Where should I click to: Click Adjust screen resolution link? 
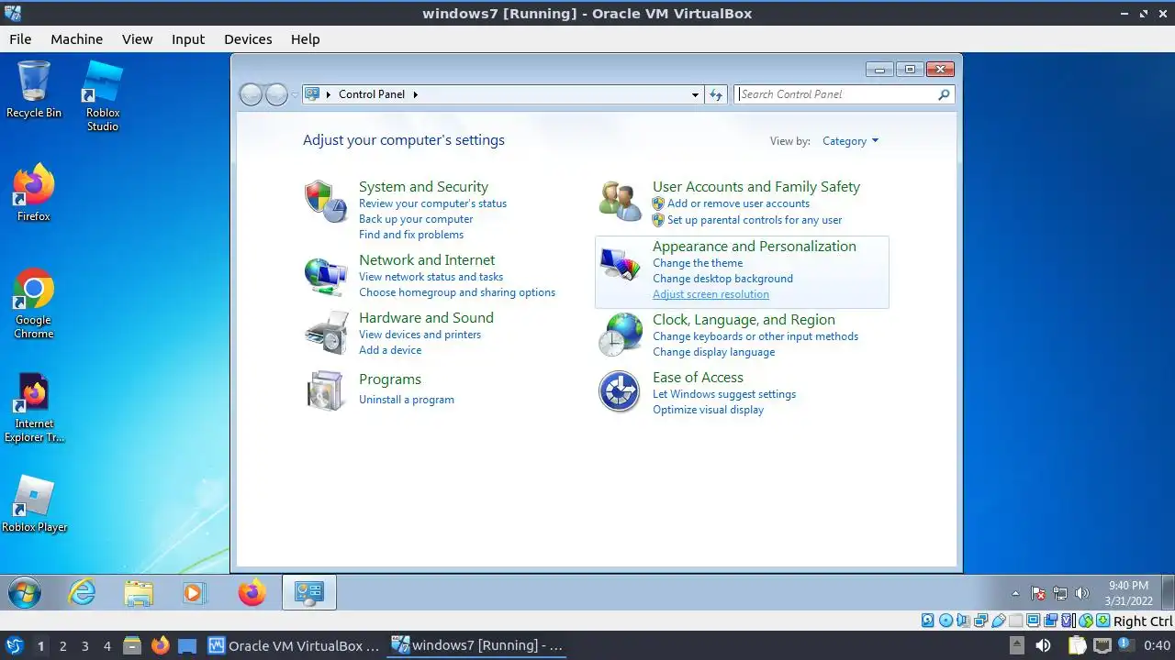(x=711, y=294)
